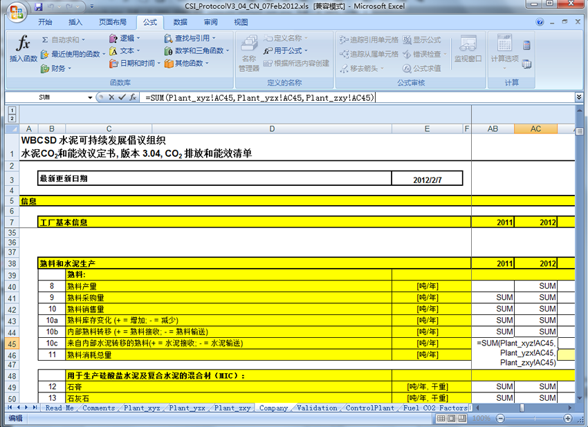Click outline level 1 button

point(12,110)
